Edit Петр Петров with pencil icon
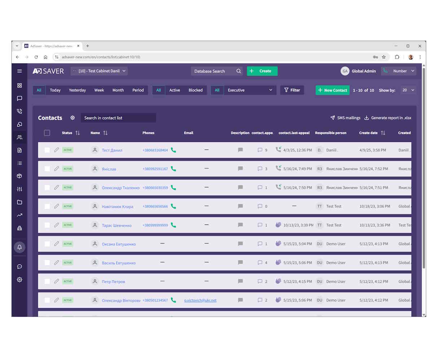The width and height of the screenshot is (433, 347). coord(56,281)
